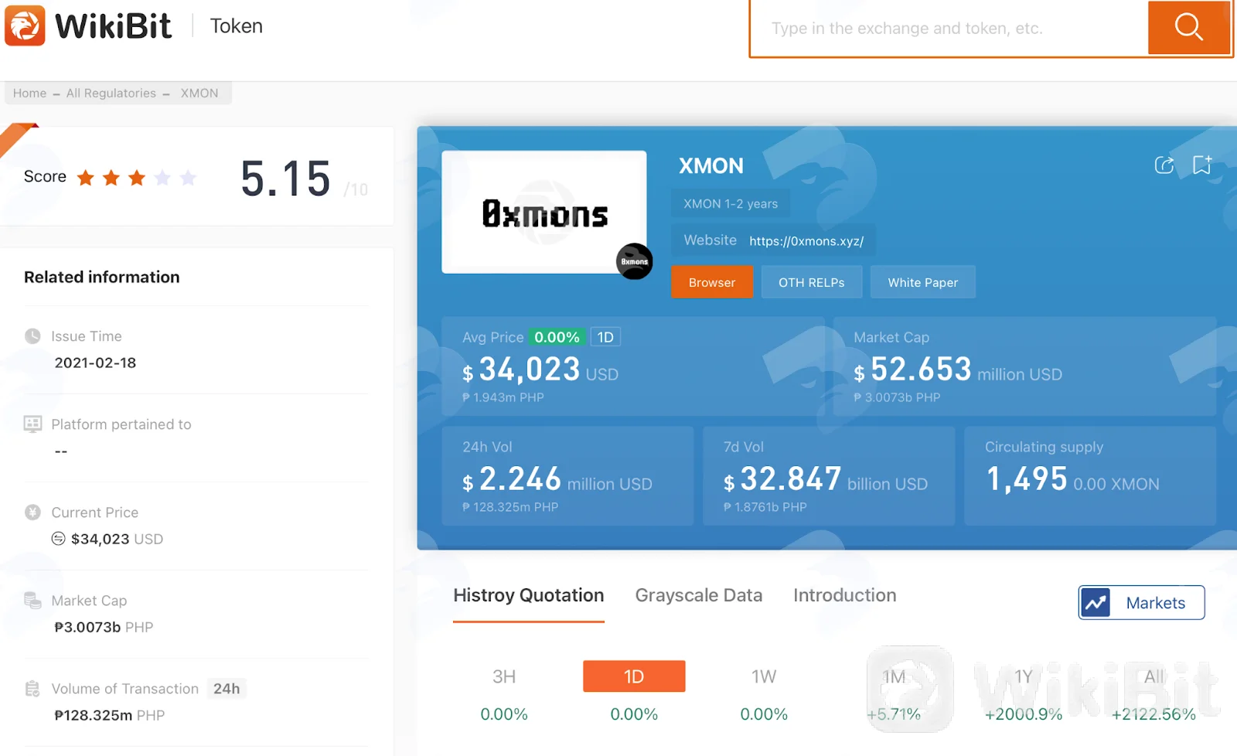Click the $2.246 million USD 24h volume
This screenshot has width=1237, height=756.
pyautogui.click(x=557, y=479)
